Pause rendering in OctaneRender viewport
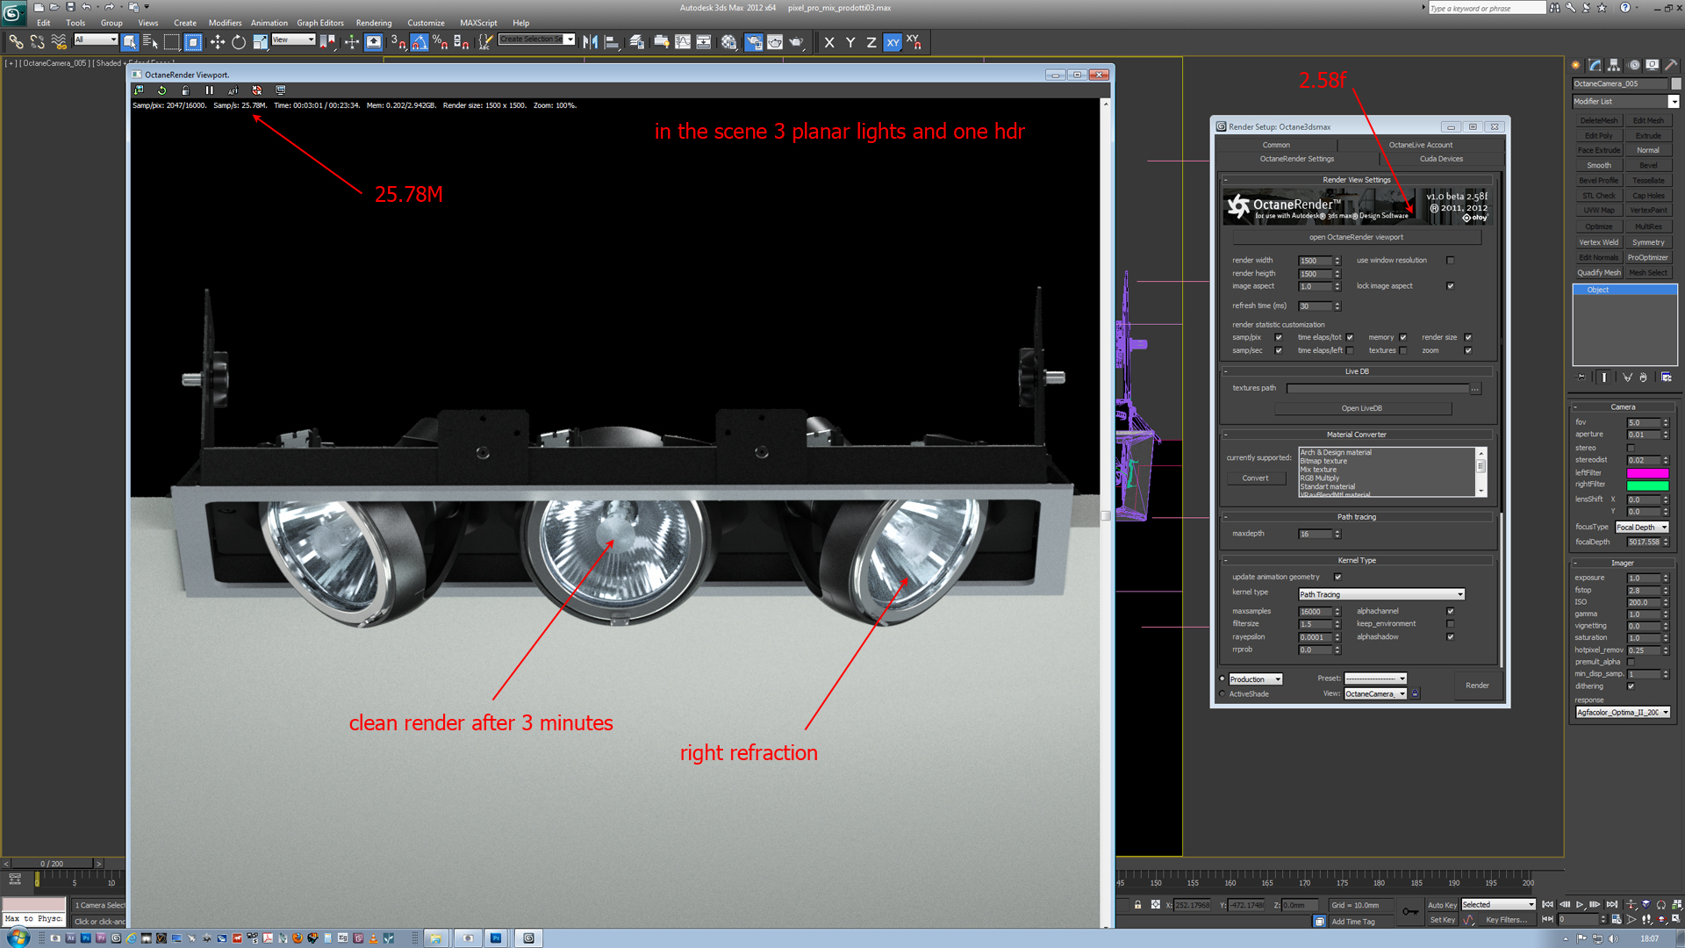The width and height of the screenshot is (1685, 948). (x=209, y=90)
